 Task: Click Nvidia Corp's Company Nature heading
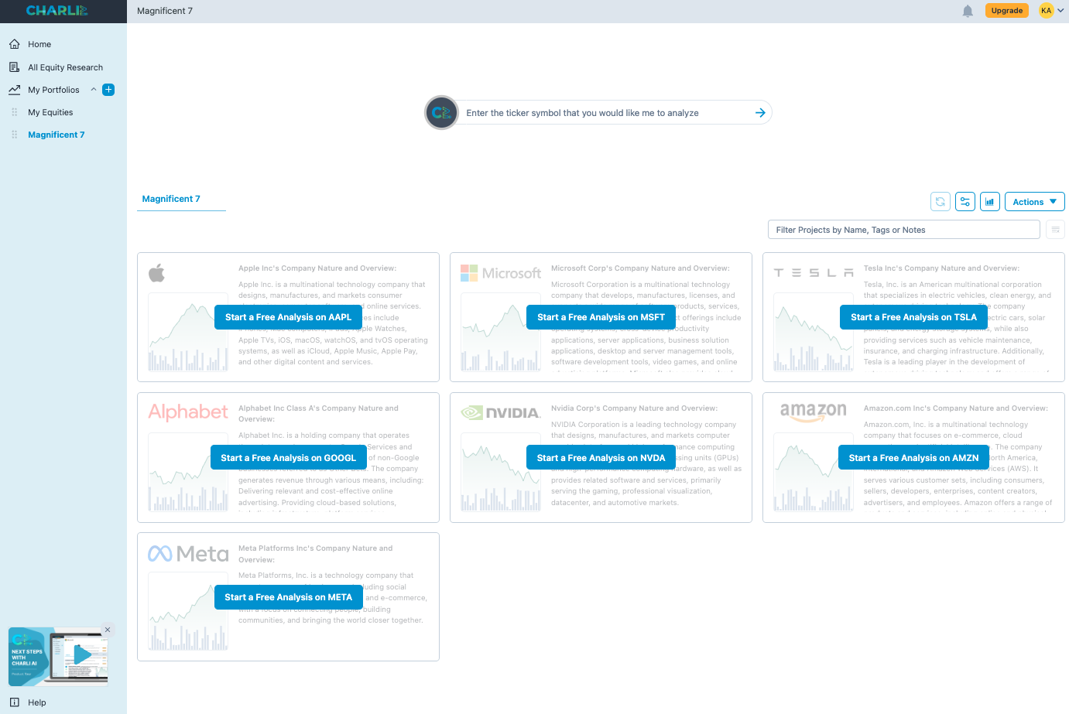[634, 408]
